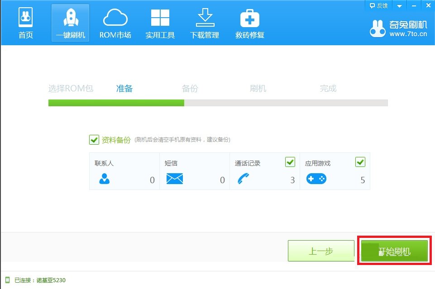Select the 备份 step tab
This screenshot has height=289, width=435.
click(190, 88)
